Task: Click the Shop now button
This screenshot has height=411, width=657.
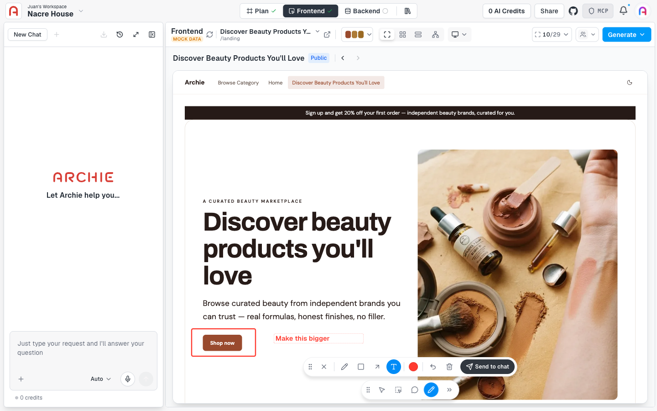Action: pos(222,343)
